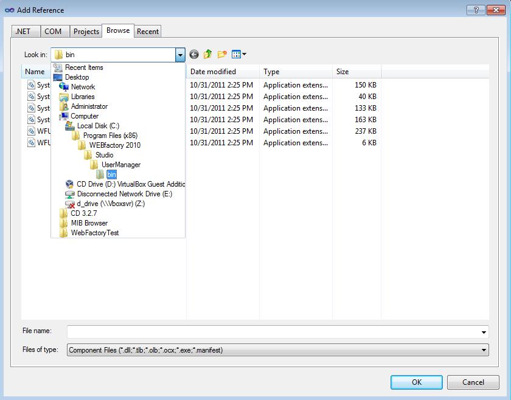The width and height of the screenshot is (511, 400).
Task: Switch to the Projects tab
Action: pyautogui.click(x=86, y=31)
